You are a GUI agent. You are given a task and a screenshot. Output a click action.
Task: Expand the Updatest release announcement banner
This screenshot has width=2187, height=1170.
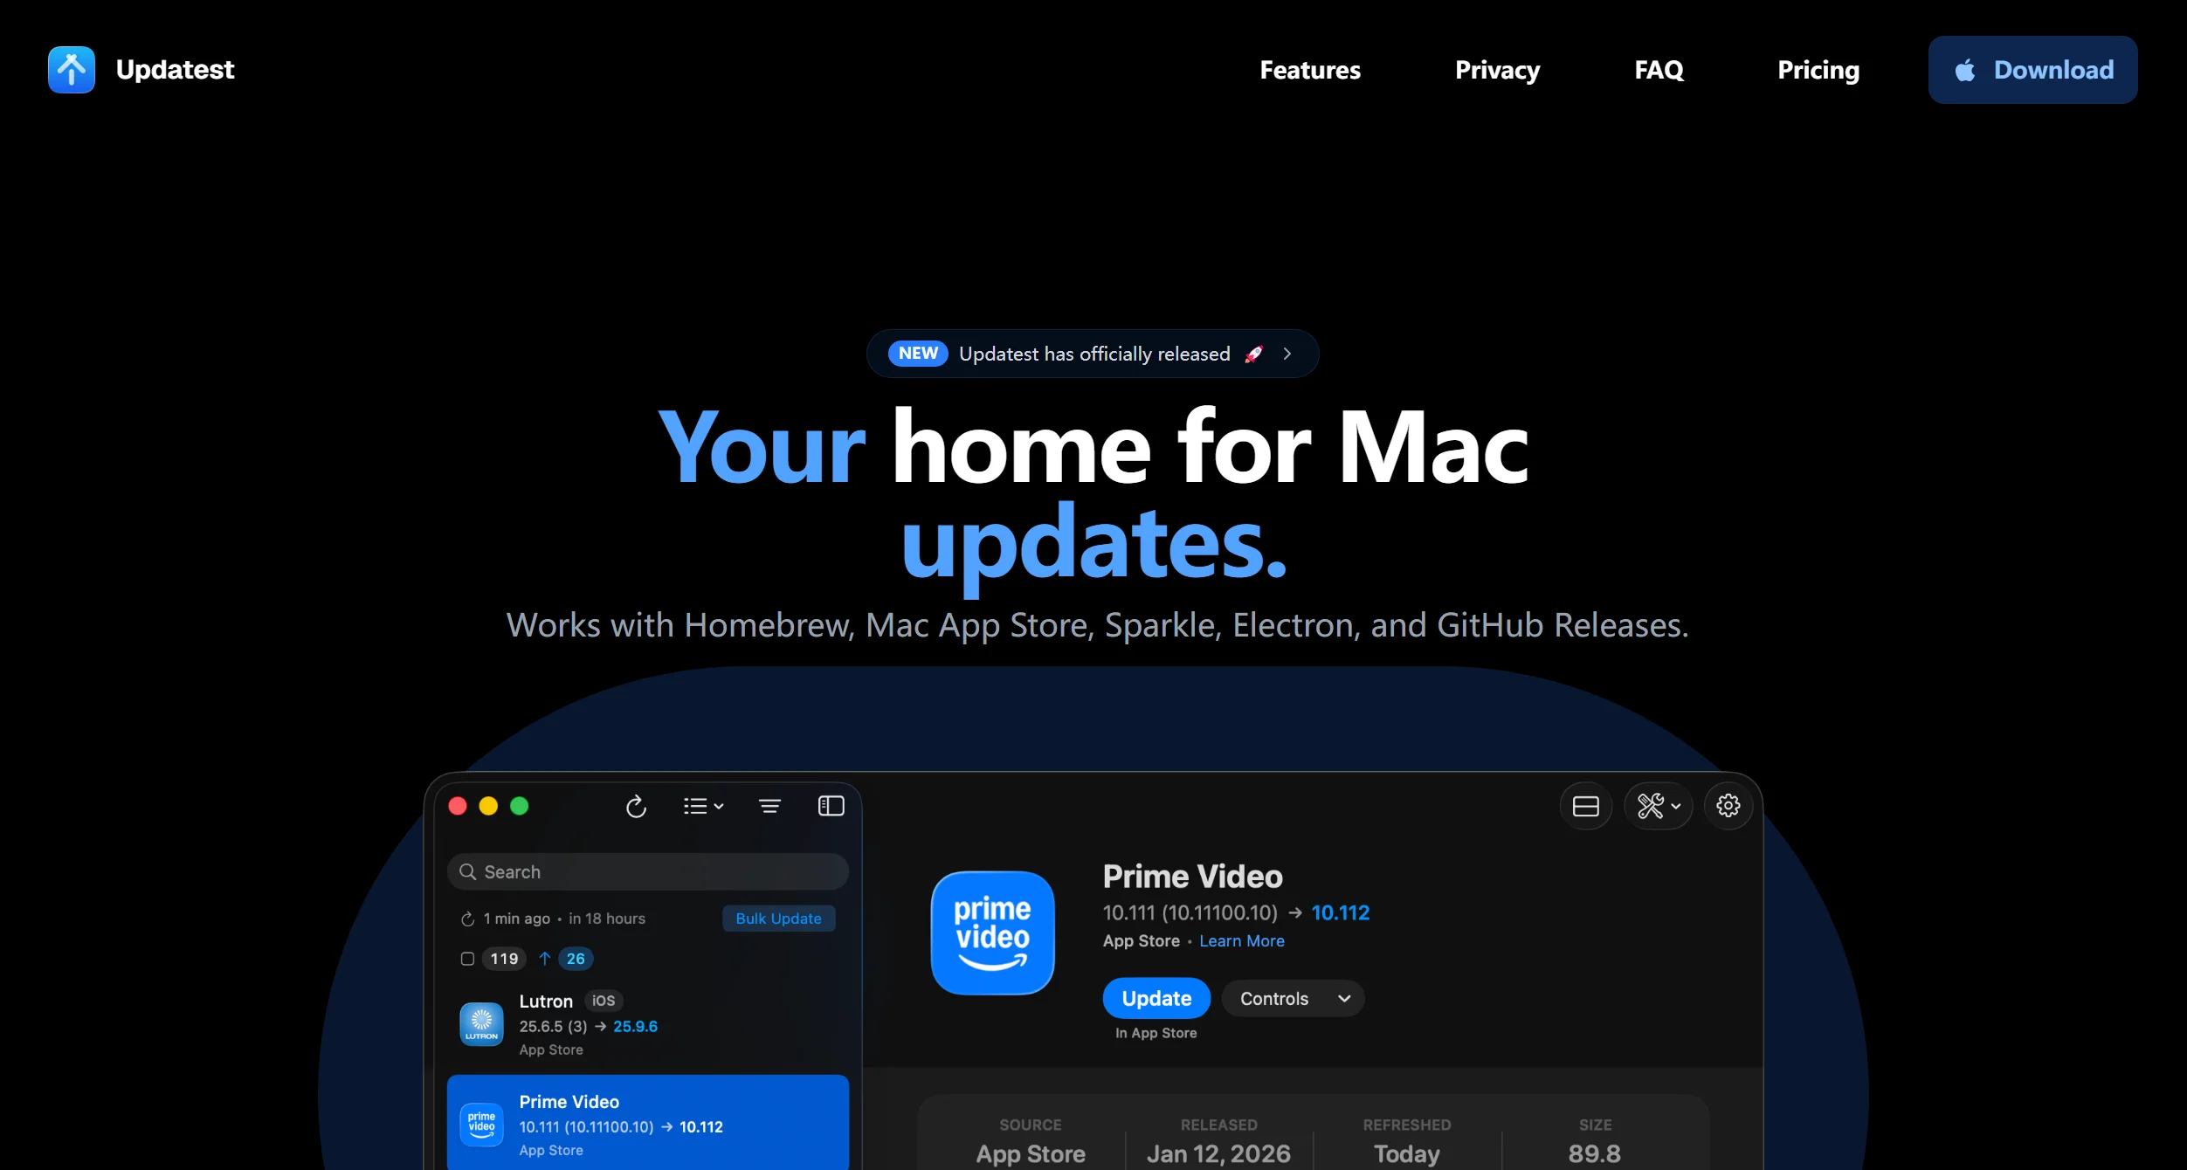pos(1092,354)
